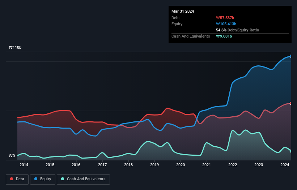Click the 2019 x-axis label
Image resolution: width=297 pixels, height=190 pixels.
[x=154, y=165]
